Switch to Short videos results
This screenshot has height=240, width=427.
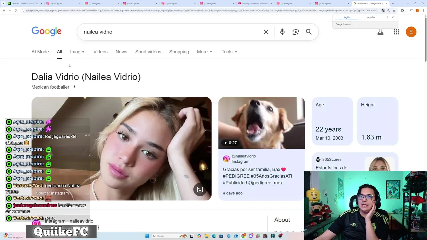(148, 52)
